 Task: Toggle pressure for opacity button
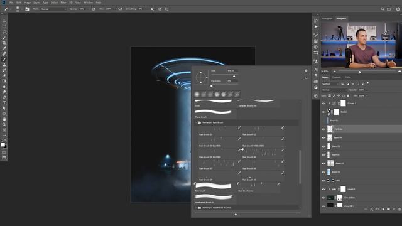click(94, 9)
